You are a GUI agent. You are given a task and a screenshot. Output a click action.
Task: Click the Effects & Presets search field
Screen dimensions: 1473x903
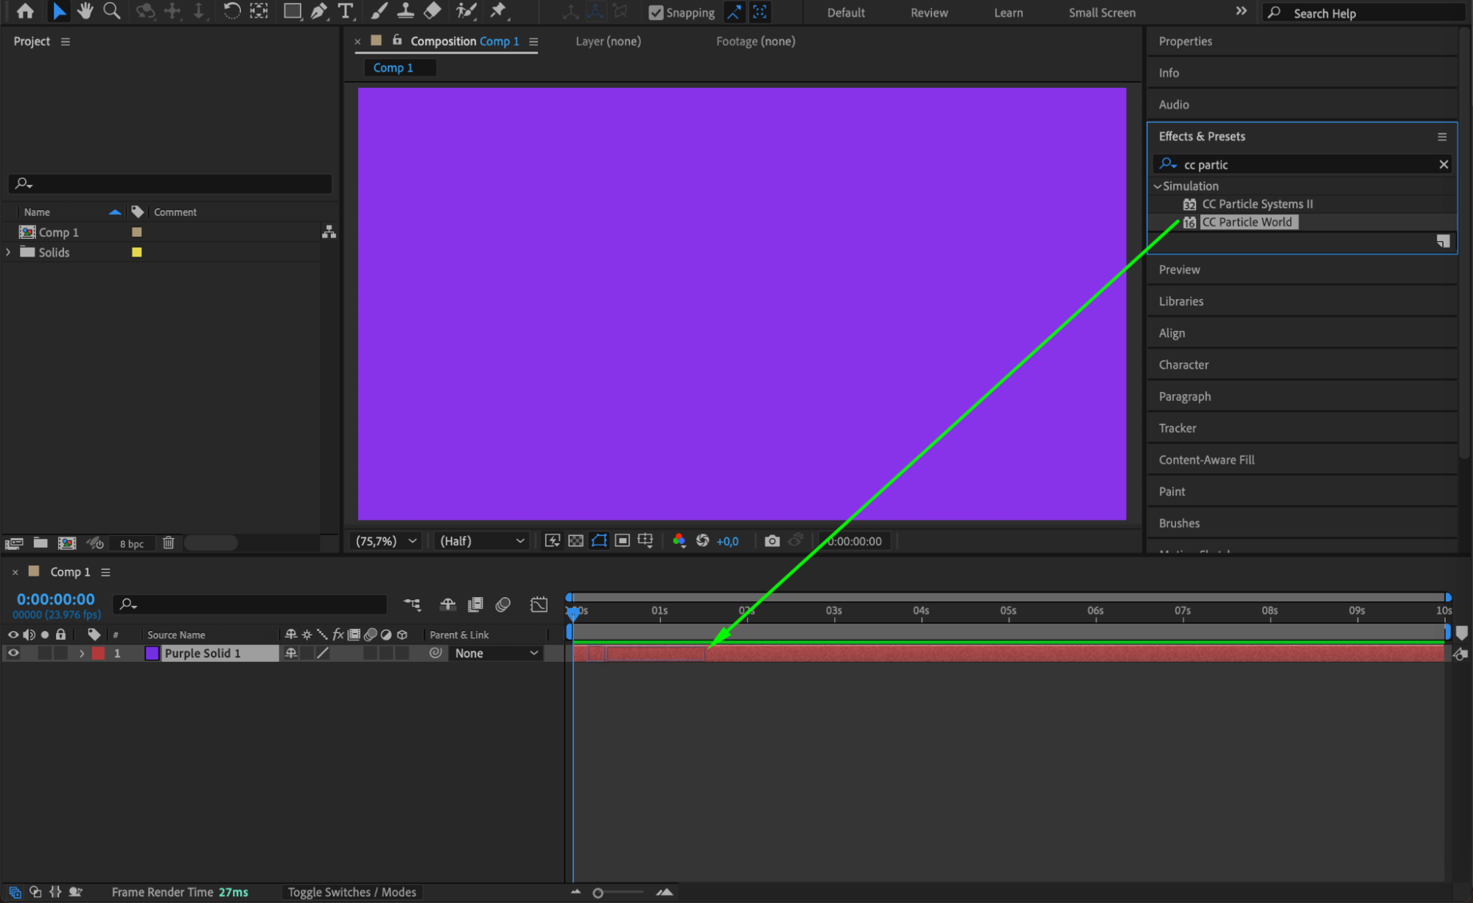[x=1304, y=164]
